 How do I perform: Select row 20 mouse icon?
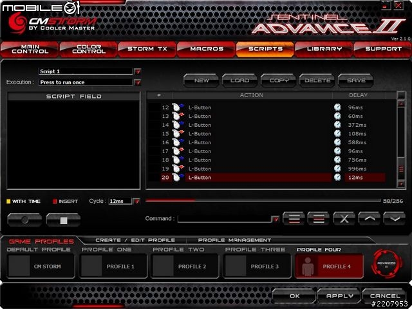[178, 178]
